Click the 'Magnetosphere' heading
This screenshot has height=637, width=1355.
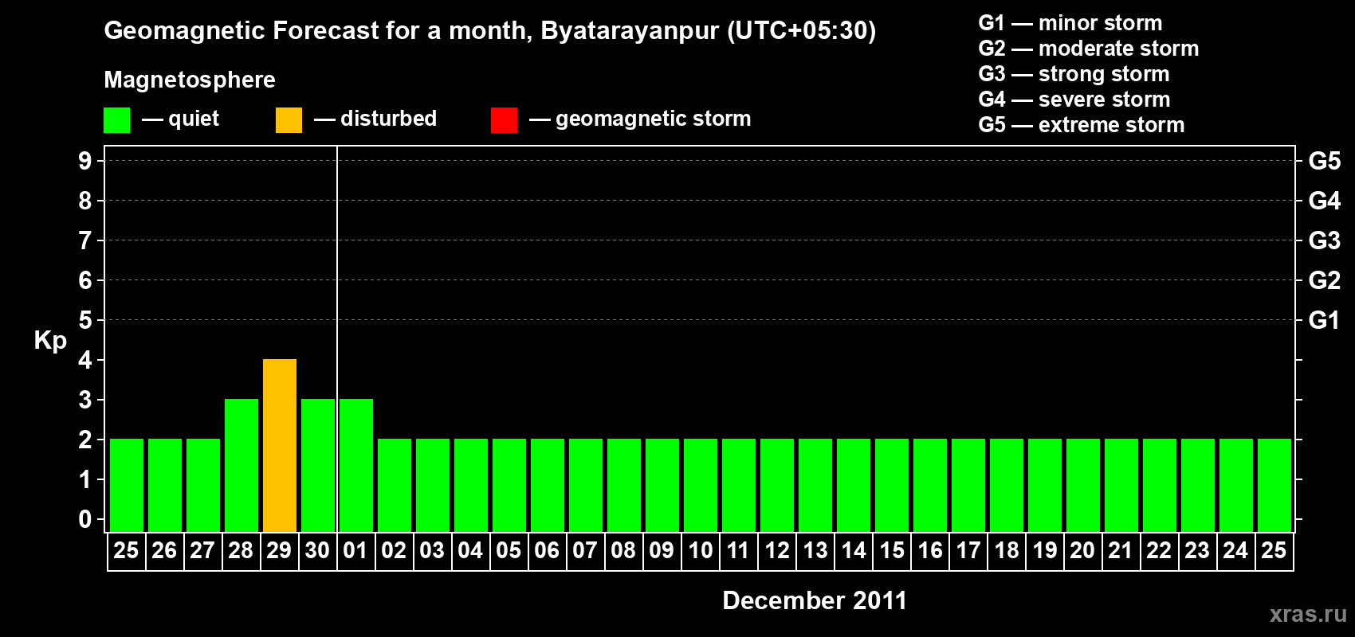click(190, 80)
